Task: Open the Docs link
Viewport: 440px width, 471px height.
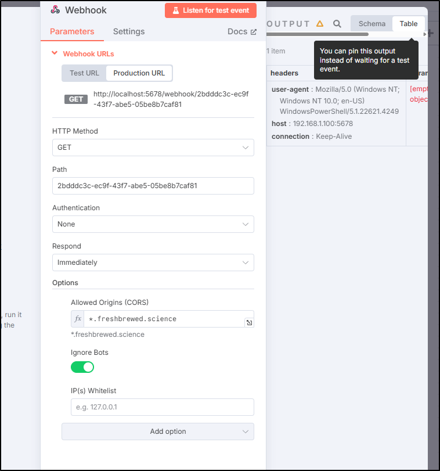Action: click(242, 31)
